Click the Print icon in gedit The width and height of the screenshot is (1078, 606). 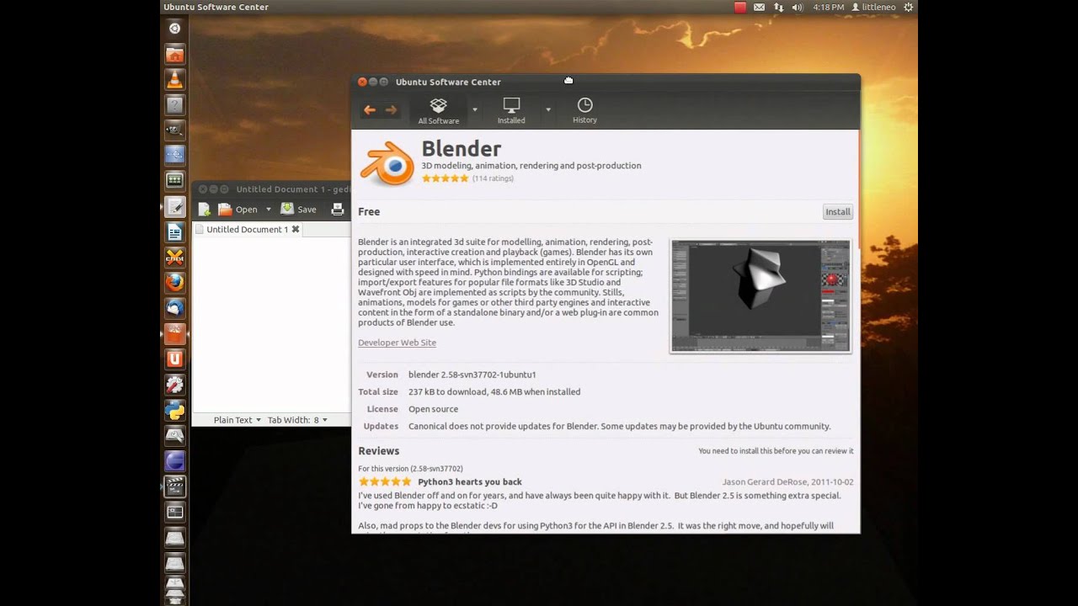pyautogui.click(x=338, y=210)
